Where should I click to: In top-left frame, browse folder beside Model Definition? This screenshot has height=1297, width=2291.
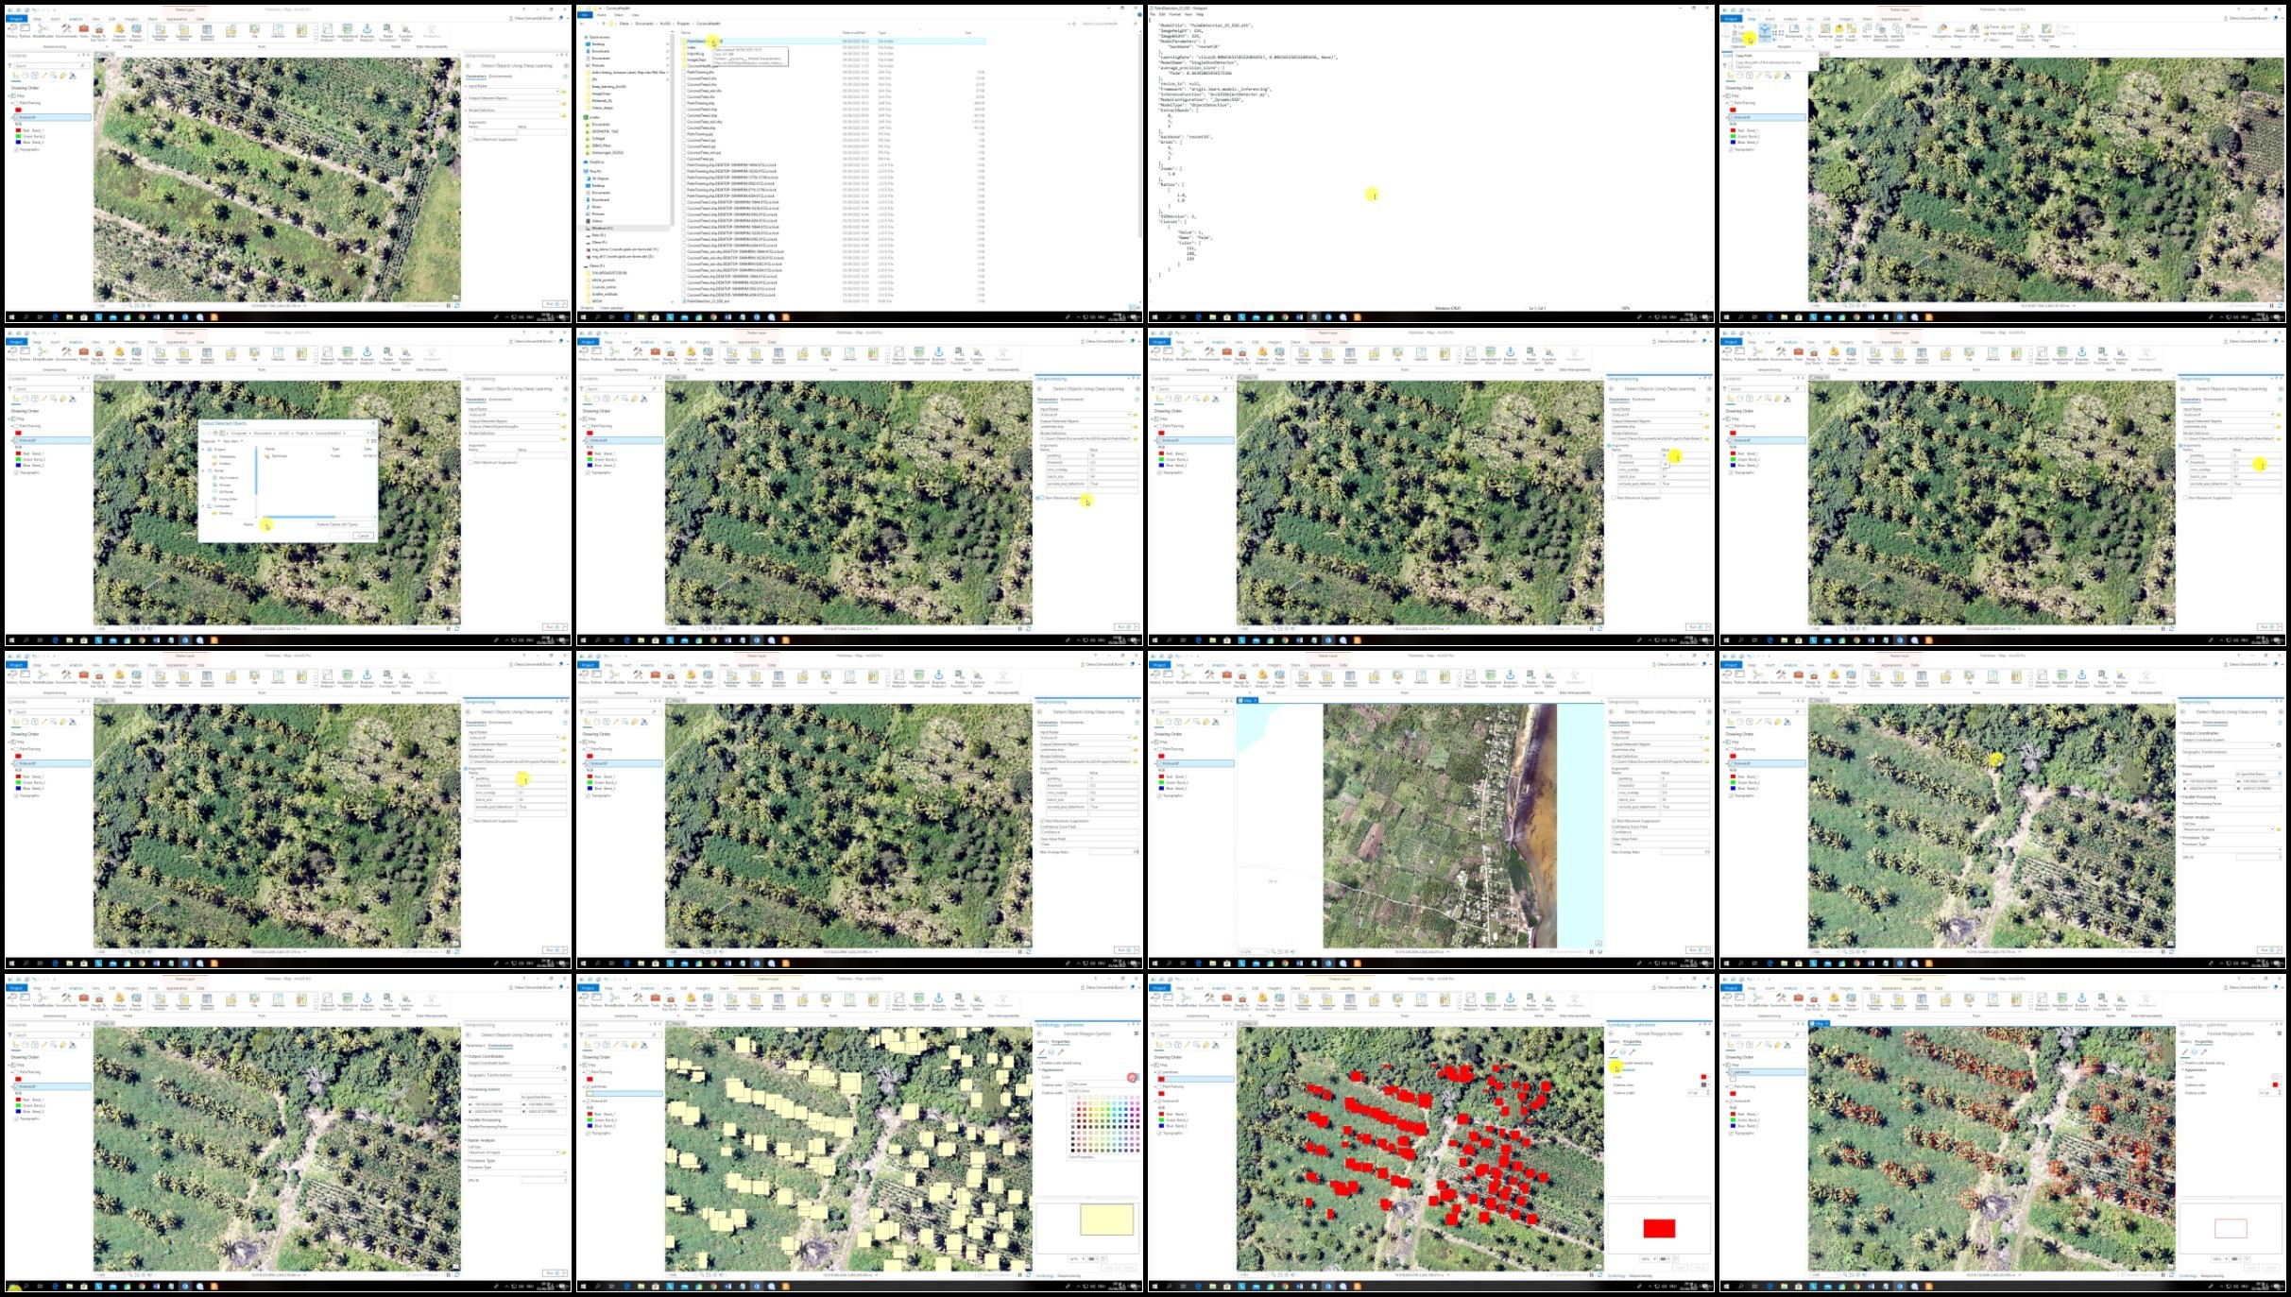point(564,115)
